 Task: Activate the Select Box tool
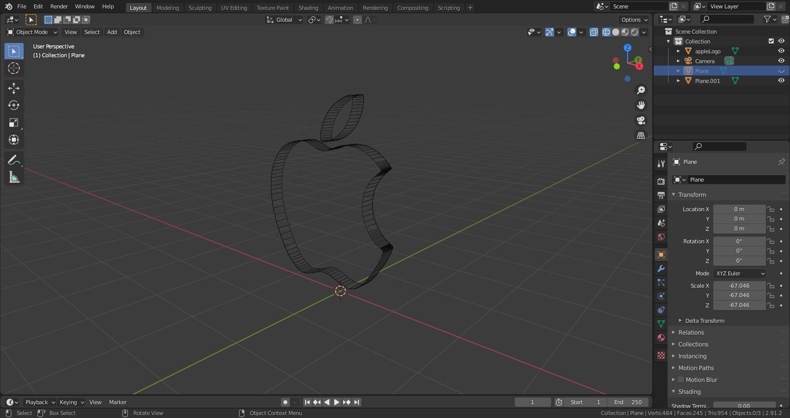click(x=14, y=51)
